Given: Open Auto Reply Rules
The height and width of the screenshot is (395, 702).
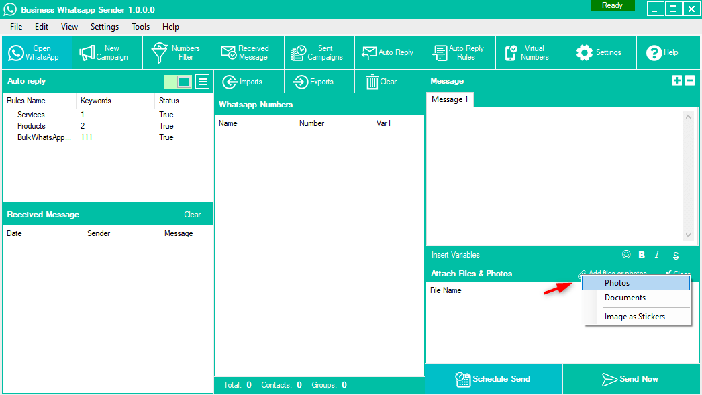Looking at the screenshot, I should (x=460, y=52).
